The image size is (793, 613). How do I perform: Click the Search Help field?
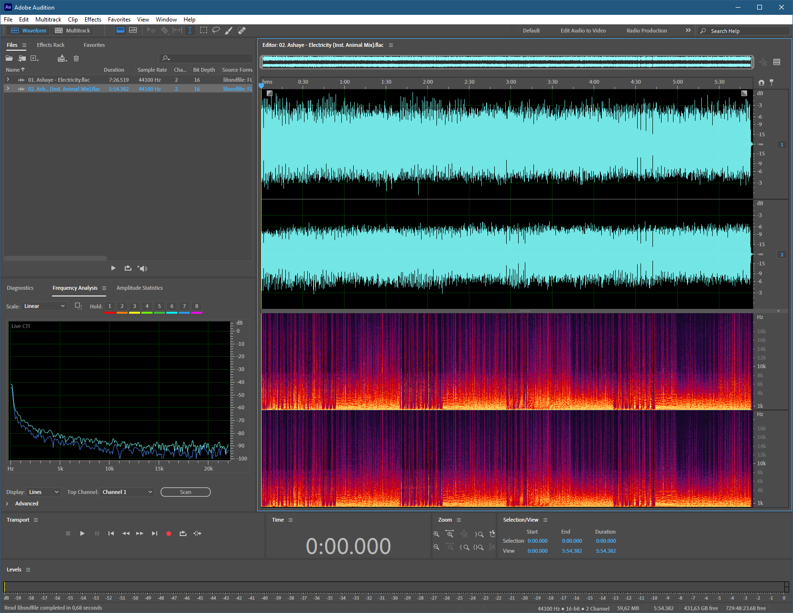pyautogui.click(x=743, y=31)
